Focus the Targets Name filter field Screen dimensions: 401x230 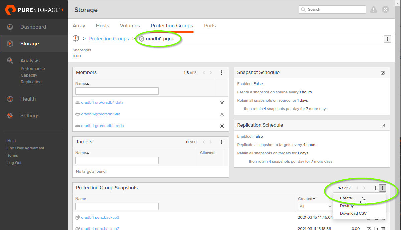(x=117, y=160)
